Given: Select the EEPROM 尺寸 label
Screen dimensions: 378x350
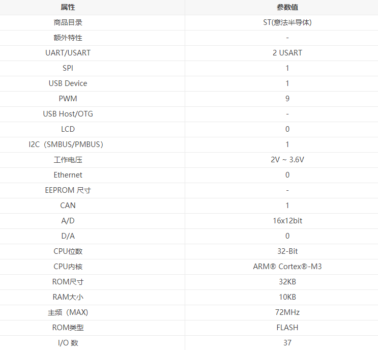Looking at the screenshot, I should (x=68, y=190).
